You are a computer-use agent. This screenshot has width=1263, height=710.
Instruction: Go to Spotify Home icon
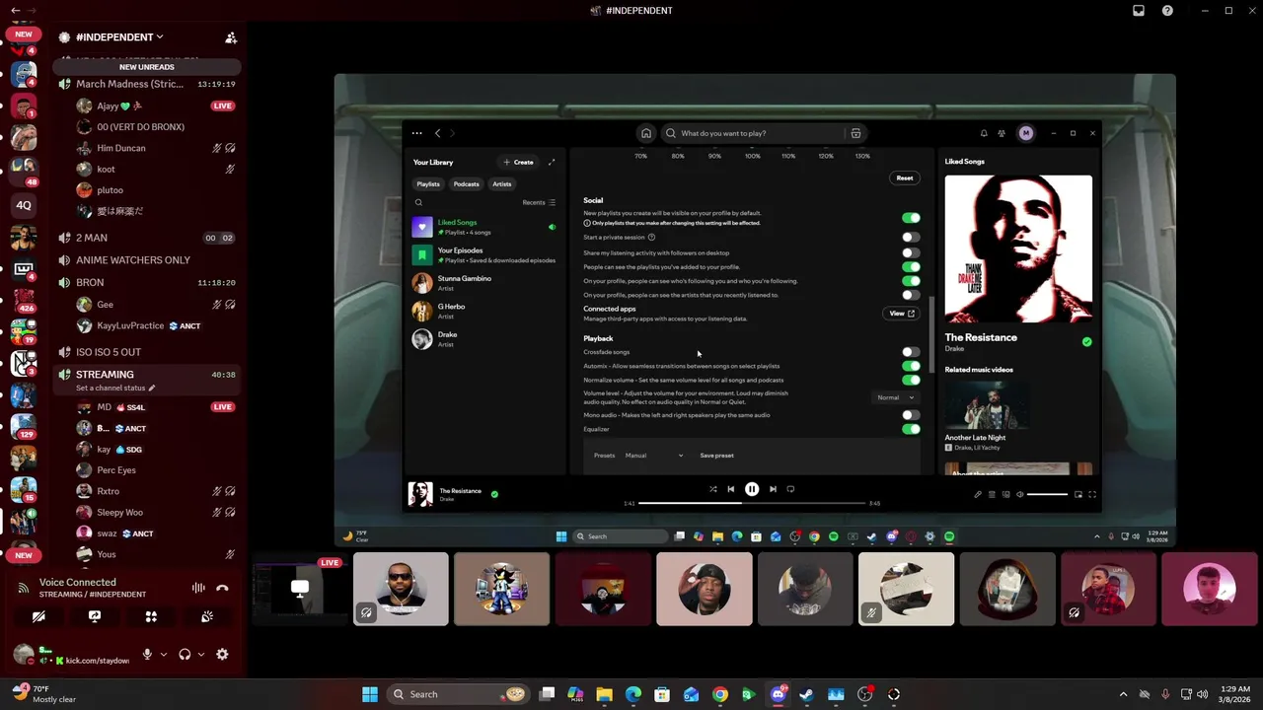click(646, 133)
